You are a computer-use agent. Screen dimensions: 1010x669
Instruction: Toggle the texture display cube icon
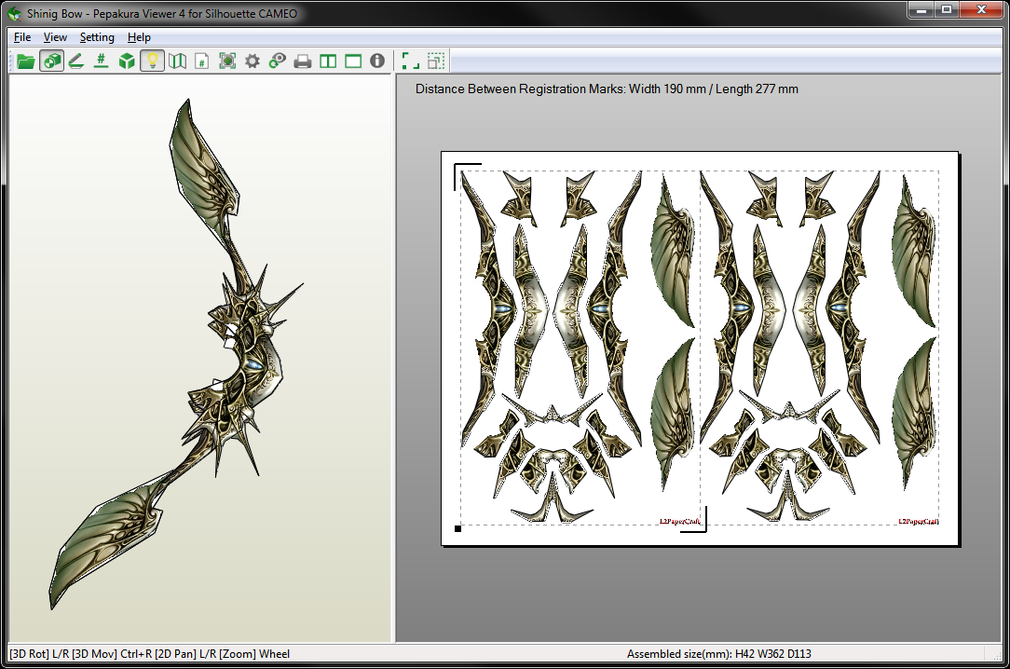click(51, 61)
